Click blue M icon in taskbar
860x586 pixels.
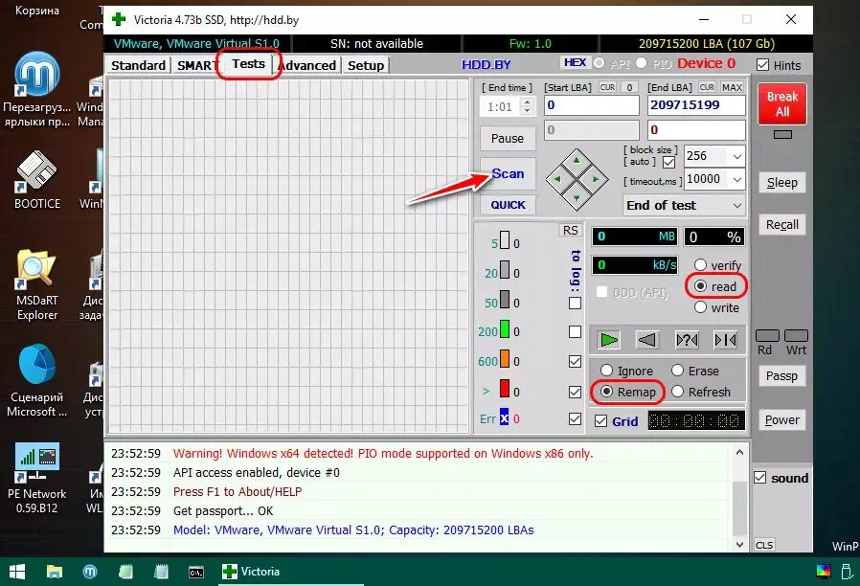tap(89, 572)
